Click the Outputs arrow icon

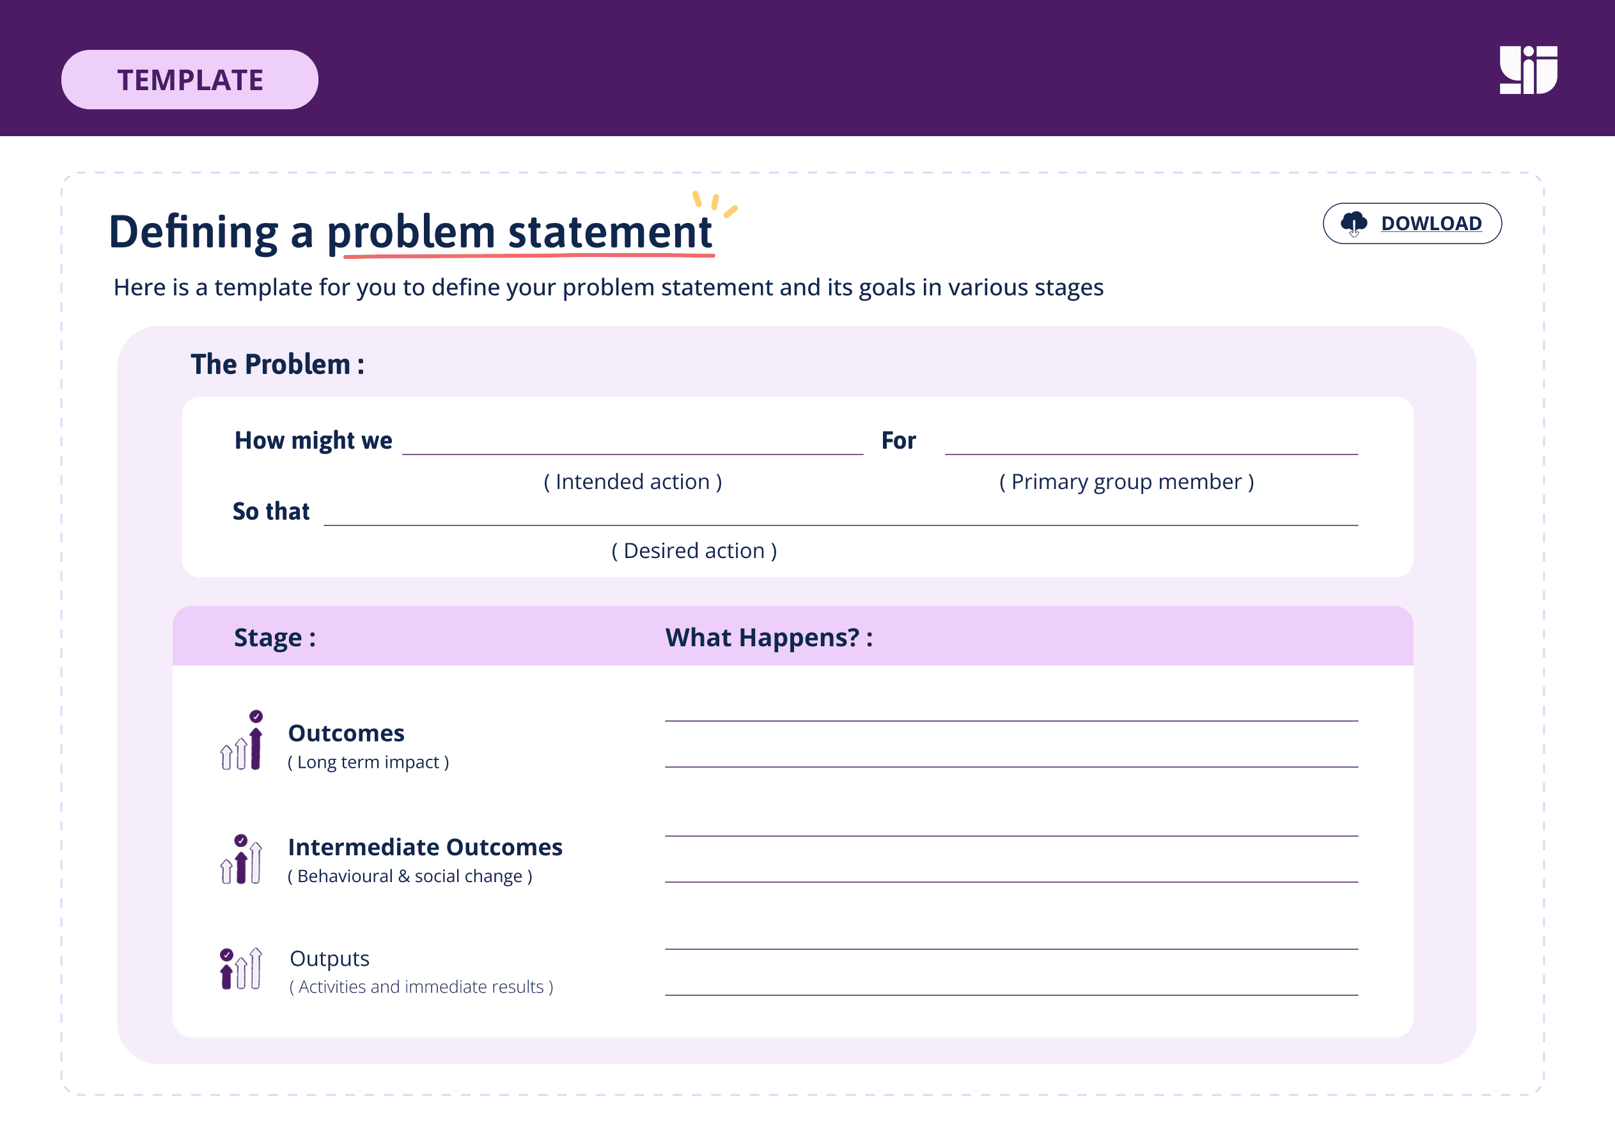click(x=240, y=969)
